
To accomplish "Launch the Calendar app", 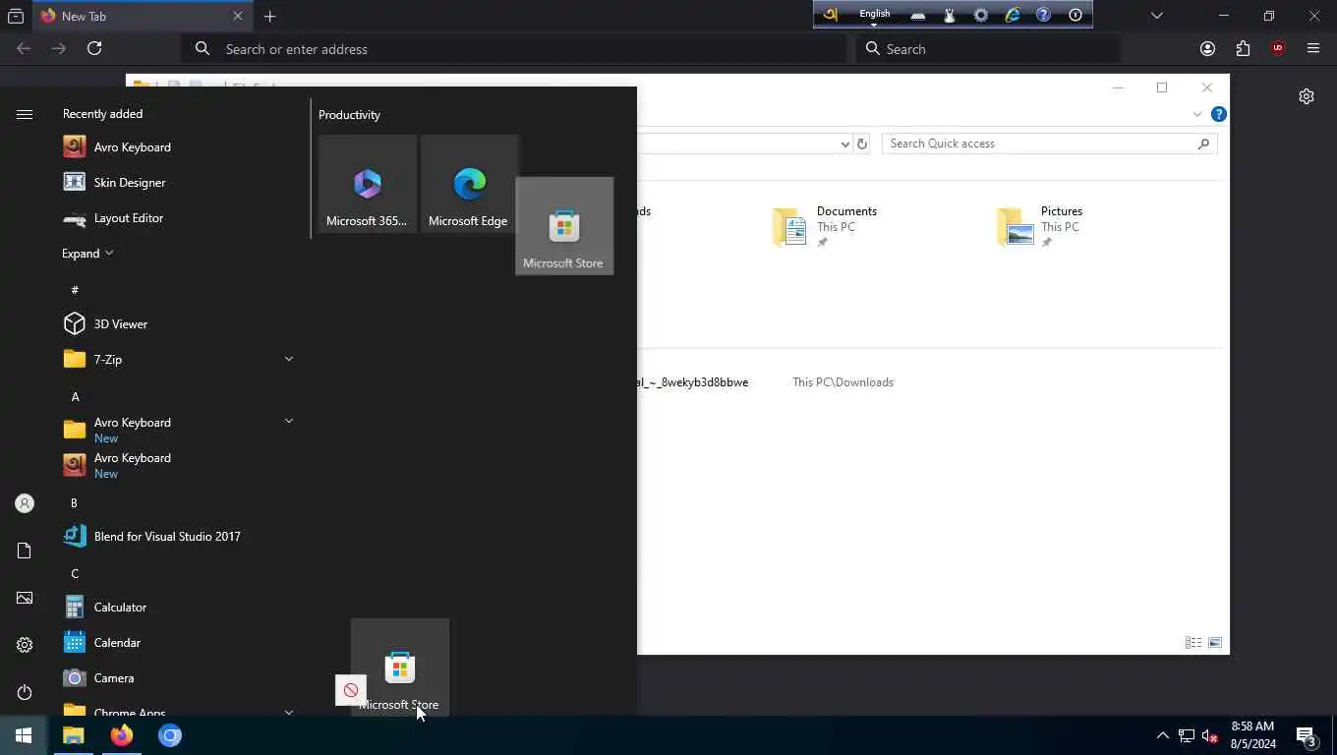I will (177, 643).
